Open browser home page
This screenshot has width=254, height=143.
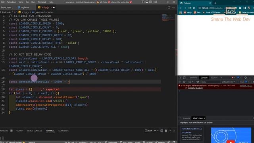point(194,8)
